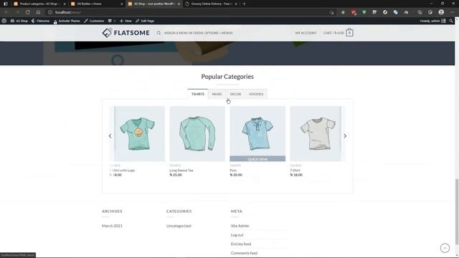The width and height of the screenshot is (459, 258).
Task: Select the Music category tab
Action: [217, 94]
